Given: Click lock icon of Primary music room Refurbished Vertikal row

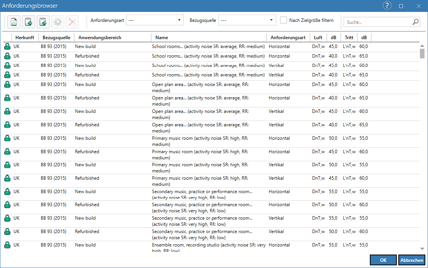Looking at the screenshot, I should tap(7, 179).
